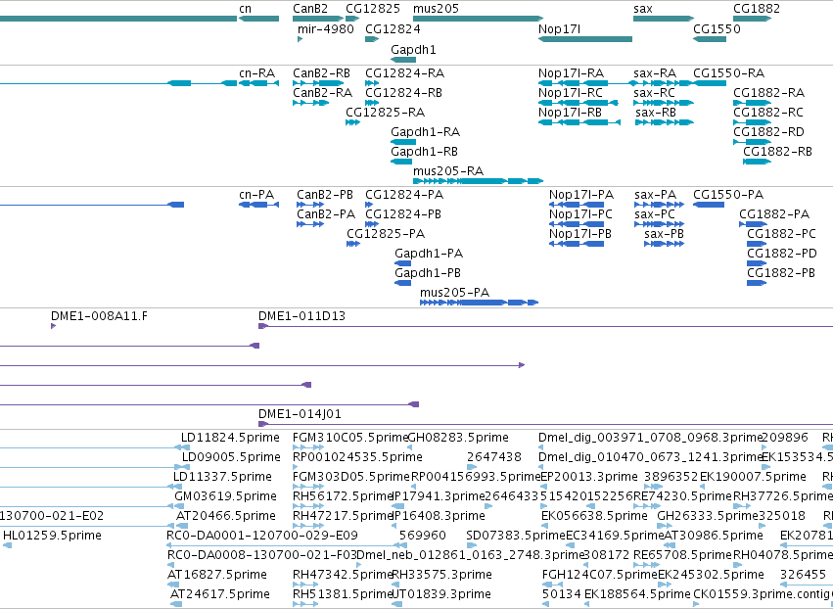The image size is (833, 609).
Task: Select RH33575.3prime label
Action: 441,575
